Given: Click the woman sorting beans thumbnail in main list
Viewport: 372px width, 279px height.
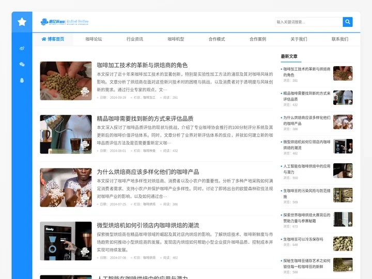Looking at the screenshot, I should coord(66,188).
